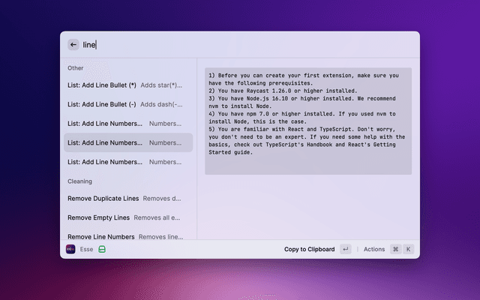Click the K key icon
Image resolution: width=480 pixels, height=300 pixels.
[409, 249]
